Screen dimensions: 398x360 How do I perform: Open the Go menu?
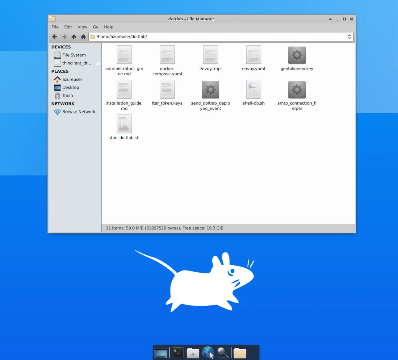(x=96, y=27)
